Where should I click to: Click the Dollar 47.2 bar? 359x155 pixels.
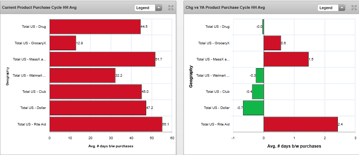(x=98, y=108)
